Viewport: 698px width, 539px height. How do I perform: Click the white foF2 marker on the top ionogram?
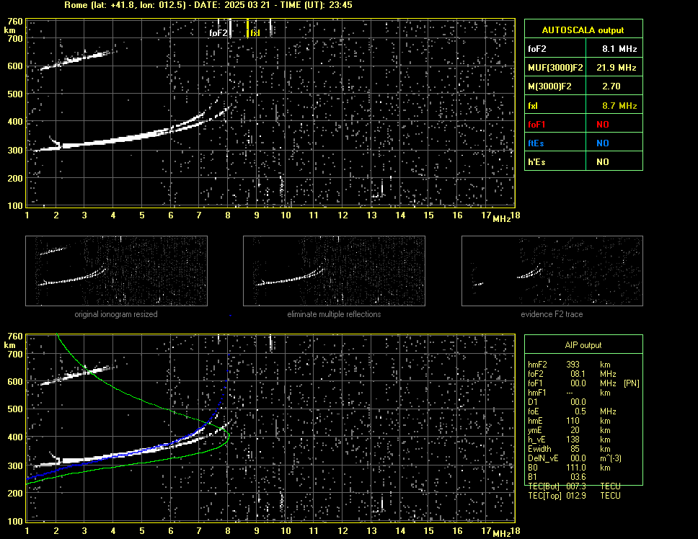(230, 27)
